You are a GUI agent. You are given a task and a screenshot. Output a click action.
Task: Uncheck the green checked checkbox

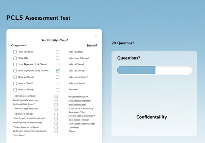coord(57,71)
